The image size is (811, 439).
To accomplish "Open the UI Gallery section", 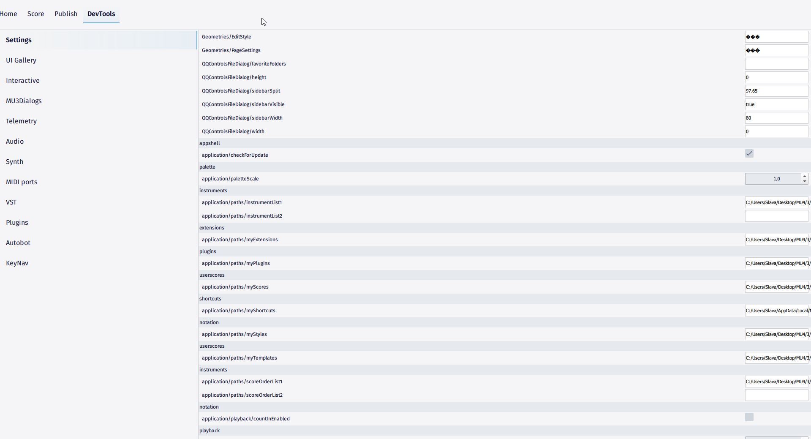I will [21, 60].
